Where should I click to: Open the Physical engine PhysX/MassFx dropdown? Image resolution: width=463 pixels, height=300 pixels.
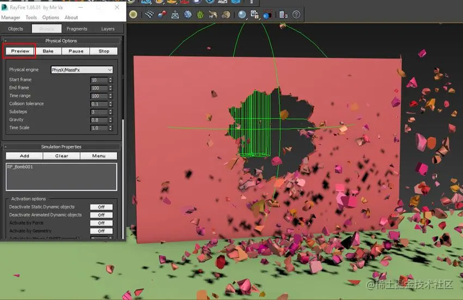(82, 70)
